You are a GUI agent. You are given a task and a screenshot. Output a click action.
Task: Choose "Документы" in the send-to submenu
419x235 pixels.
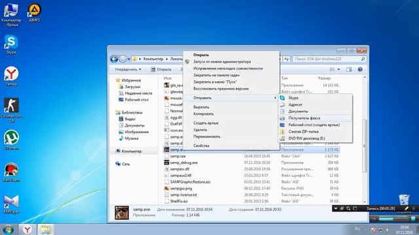[316, 112]
